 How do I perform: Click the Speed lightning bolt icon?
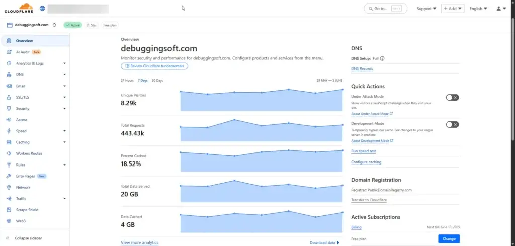(x=9, y=131)
